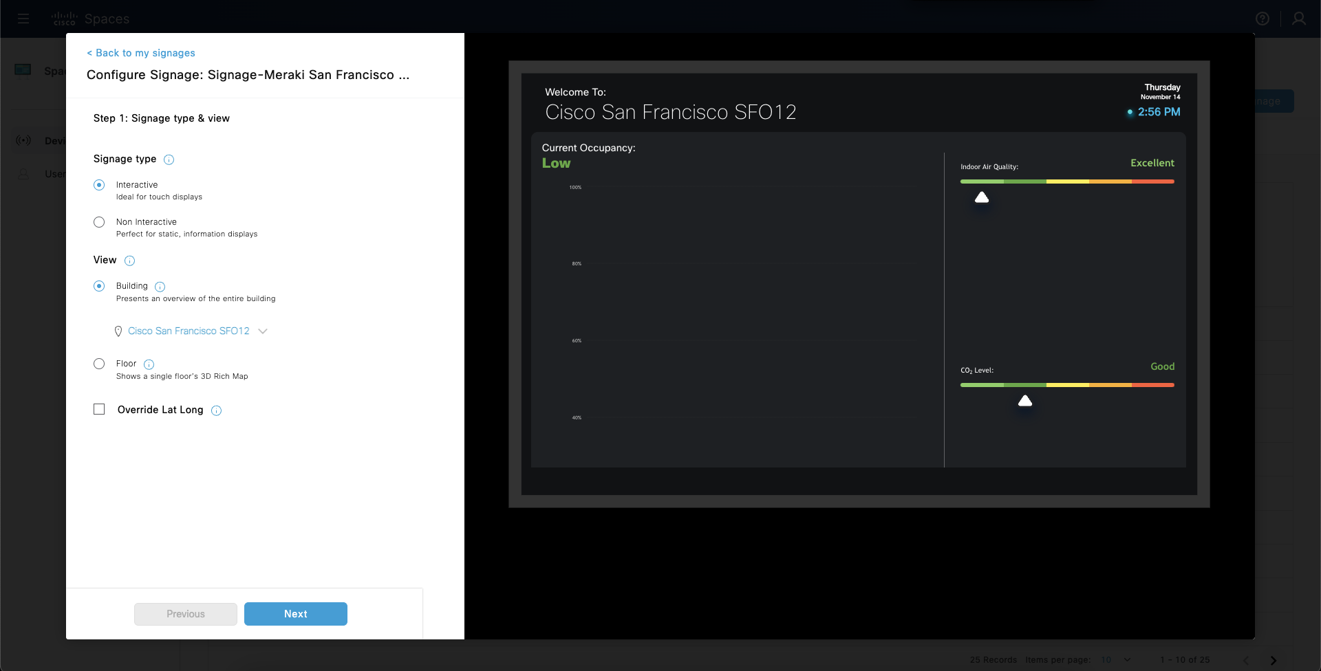
Task: Go to next page of records
Action: pos(1273,660)
